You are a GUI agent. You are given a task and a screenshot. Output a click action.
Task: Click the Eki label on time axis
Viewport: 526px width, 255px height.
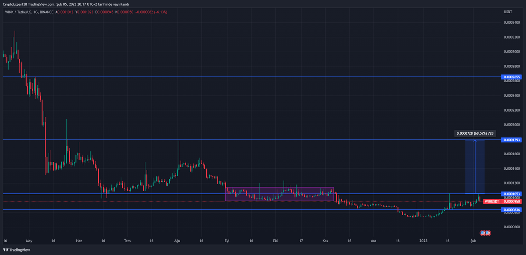(x=275, y=241)
